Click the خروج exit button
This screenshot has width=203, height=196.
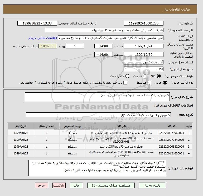pyautogui.click(x=42, y=185)
